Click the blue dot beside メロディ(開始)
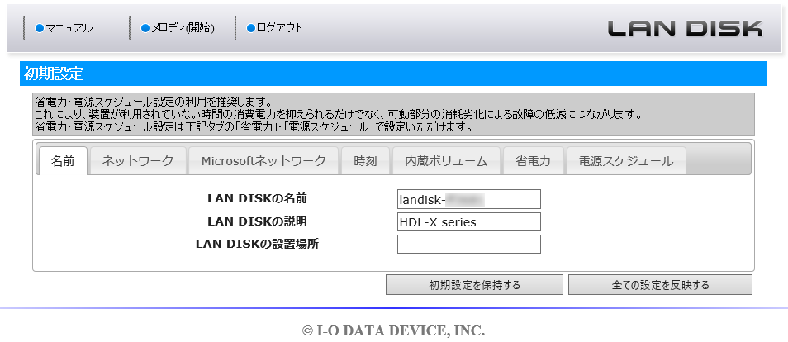788x342 pixels. (x=145, y=29)
